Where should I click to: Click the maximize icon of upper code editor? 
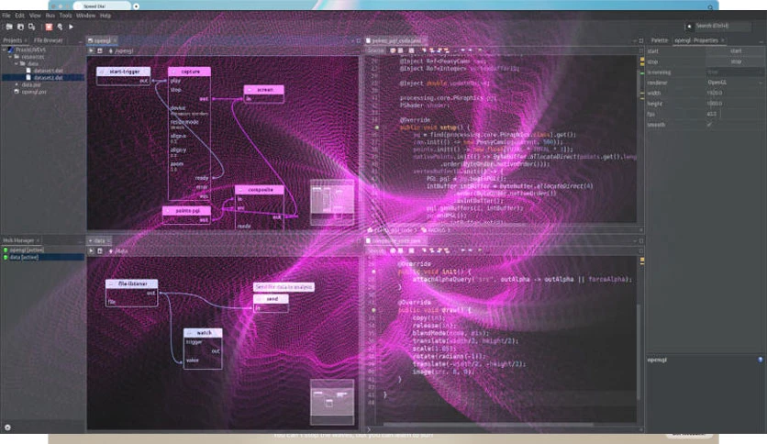(x=640, y=40)
